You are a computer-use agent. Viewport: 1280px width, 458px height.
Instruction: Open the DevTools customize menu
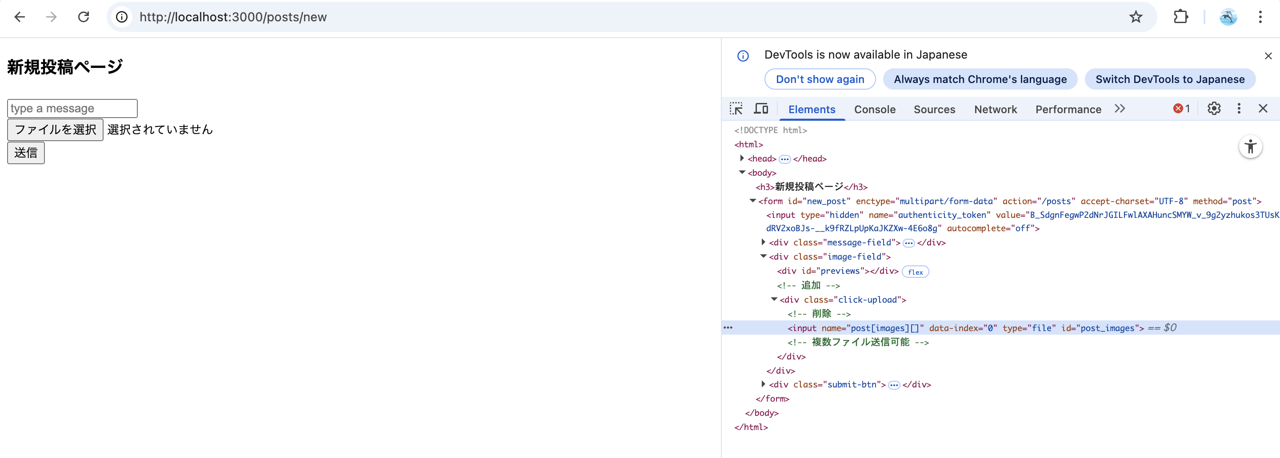1239,109
